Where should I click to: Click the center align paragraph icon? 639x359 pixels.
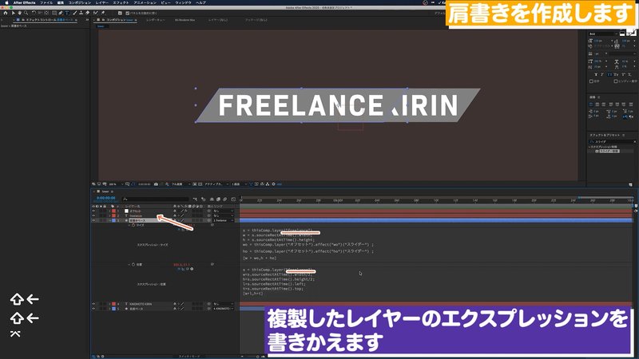coord(597,105)
